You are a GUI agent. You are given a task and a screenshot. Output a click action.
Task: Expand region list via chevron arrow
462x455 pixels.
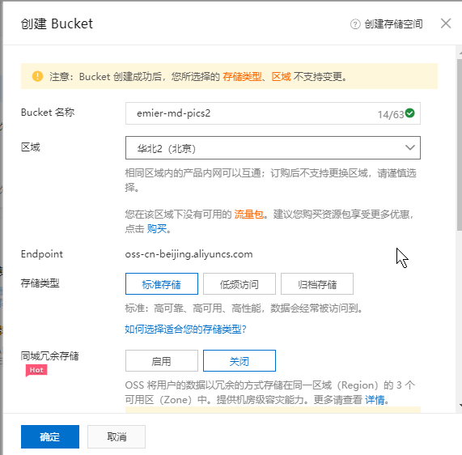pyautogui.click(x=410, y=147)
